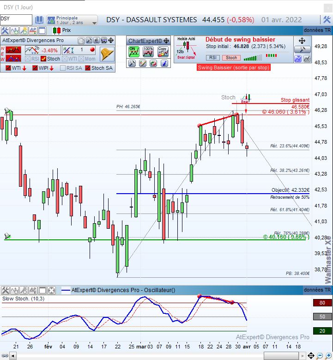The image size is (333, 360).
Task: Toggle the WIPI checkbox
Action: click(35, 68)
